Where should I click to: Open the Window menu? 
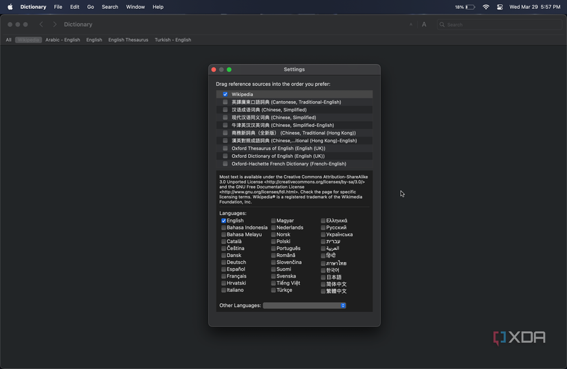tap(135, 7)
